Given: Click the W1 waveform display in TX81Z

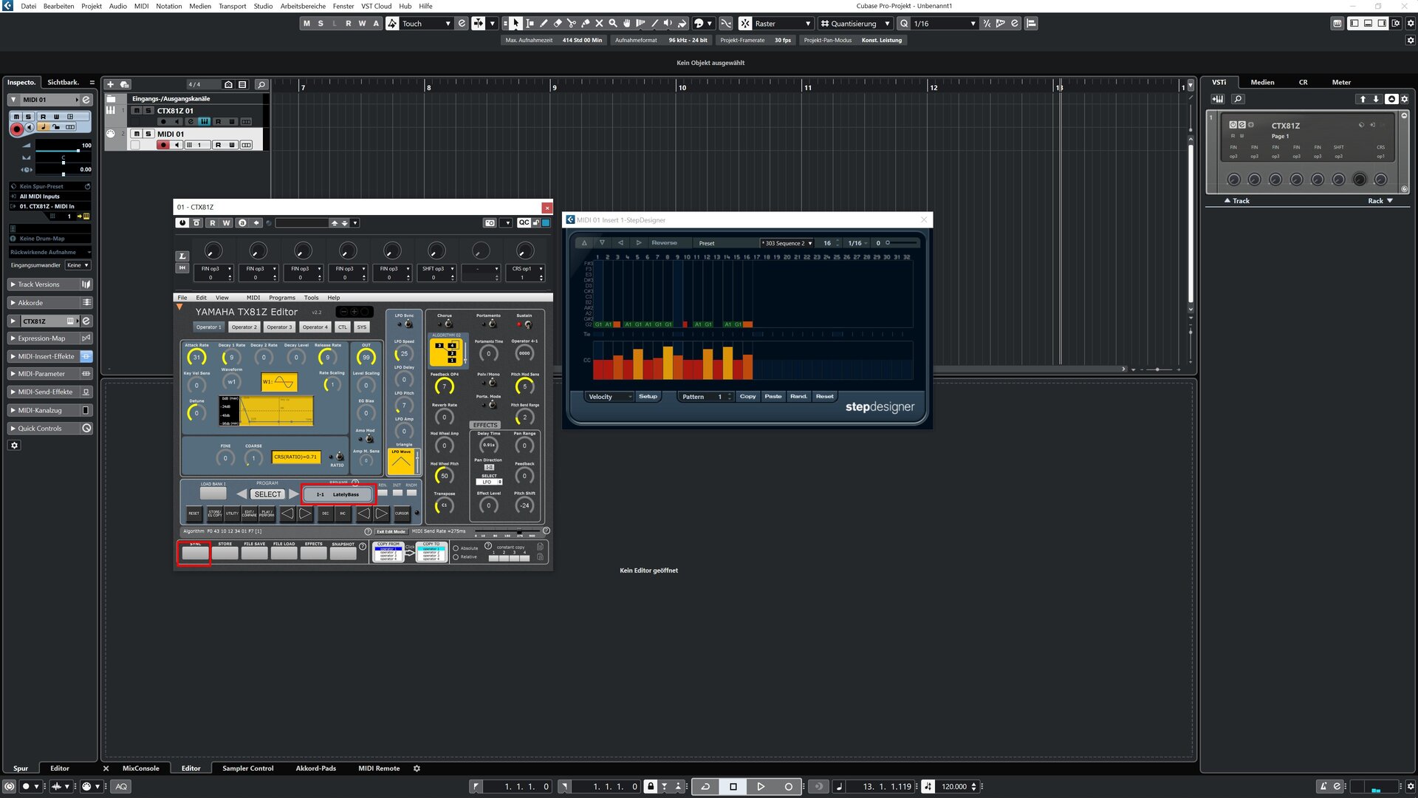Looking at the screenshot, I should [279, 382].
